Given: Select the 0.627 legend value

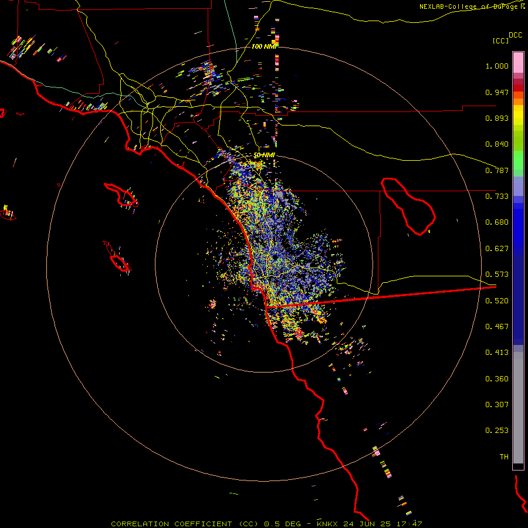Looking at the screenshot, I should [x=497, y=249].
